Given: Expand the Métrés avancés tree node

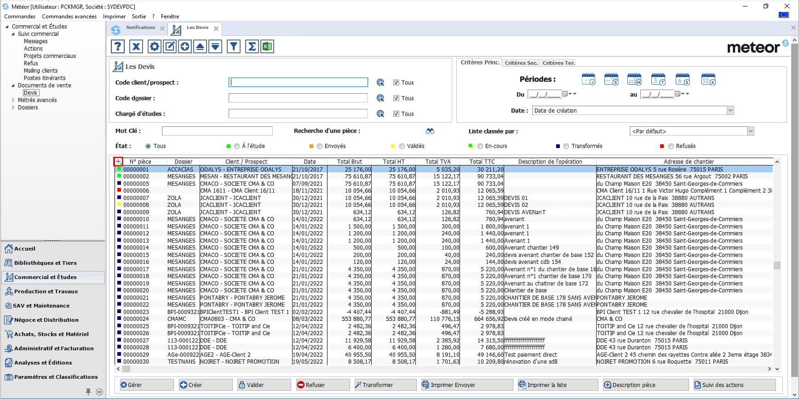Looking at the screenshot, I should (13, 100).
